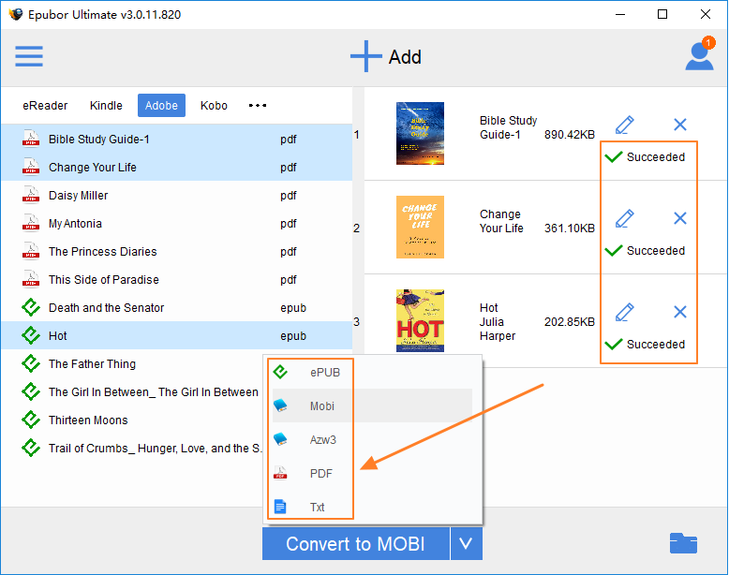Open the output folder icon
The image size is (729, 575).
coord(683,543)
